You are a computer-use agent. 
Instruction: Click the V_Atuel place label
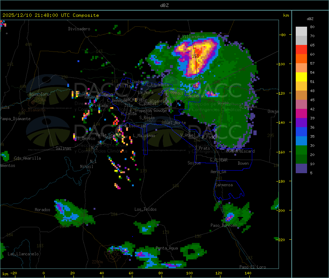click(x=188, y=135)
